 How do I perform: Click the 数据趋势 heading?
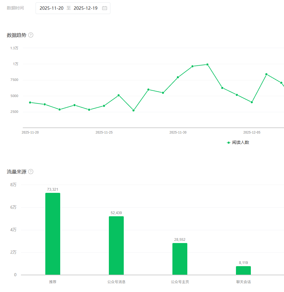coord(16,35)
